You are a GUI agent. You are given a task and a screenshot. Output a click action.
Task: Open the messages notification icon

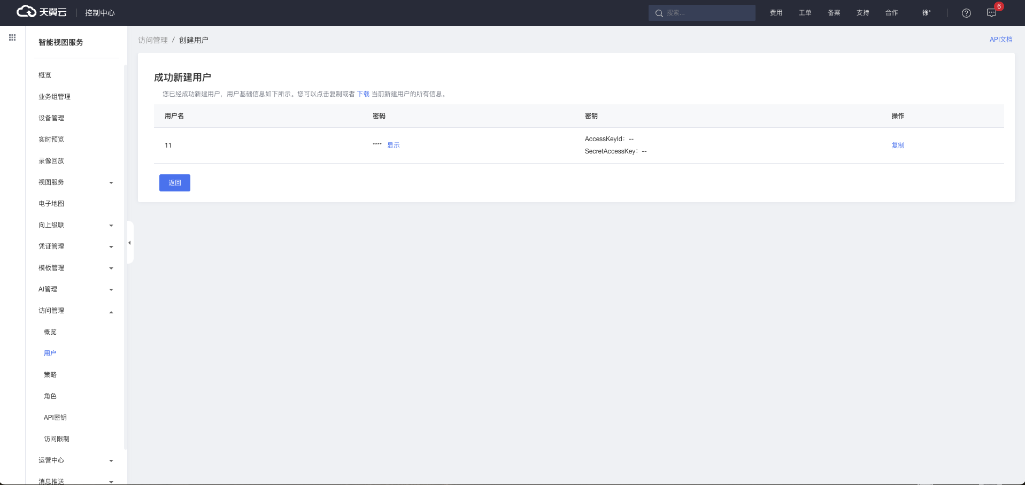[x=991, y=13]
